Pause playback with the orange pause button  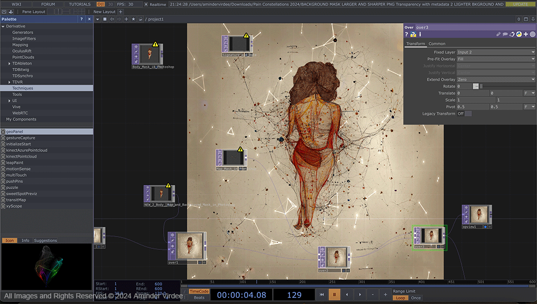334,294
